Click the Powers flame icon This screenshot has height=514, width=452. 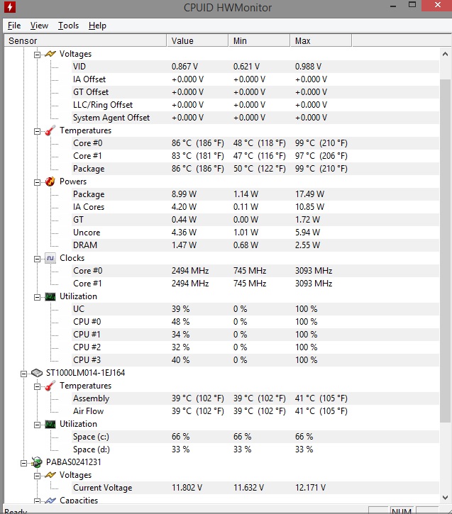click(x=50, y=181)
